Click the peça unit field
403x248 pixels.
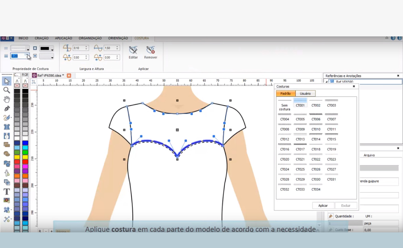381,223
